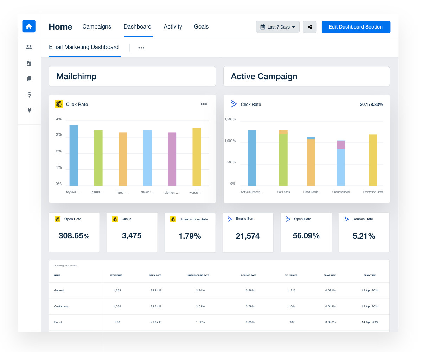Switch to the Goals tab
Screen dimensions: 422x352
pos(201,26)
